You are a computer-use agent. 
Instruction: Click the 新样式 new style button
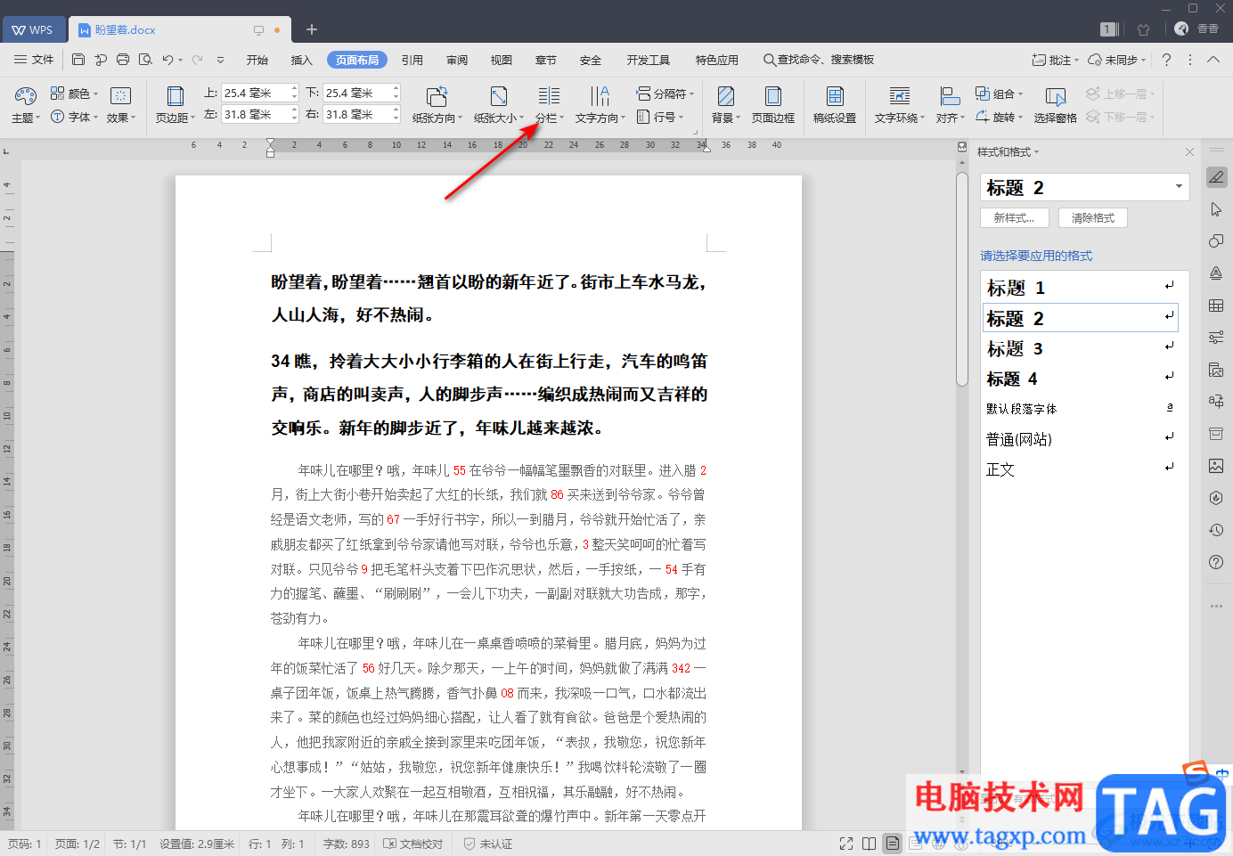[x=1014, y=217]
